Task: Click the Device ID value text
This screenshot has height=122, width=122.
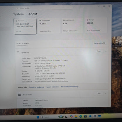Action: (50, 73)
